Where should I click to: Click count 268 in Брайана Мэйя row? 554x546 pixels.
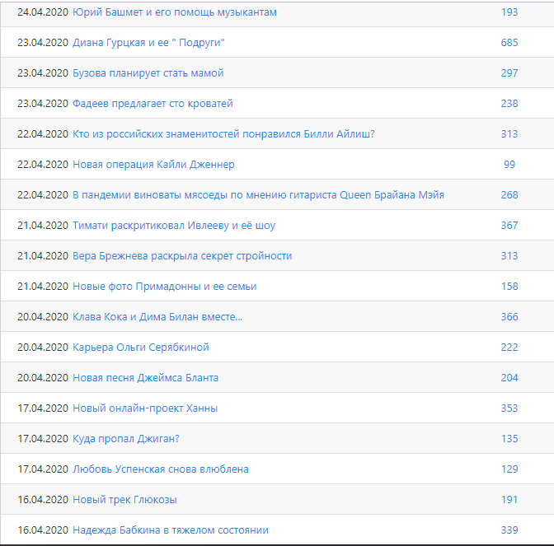click(509, 195)
